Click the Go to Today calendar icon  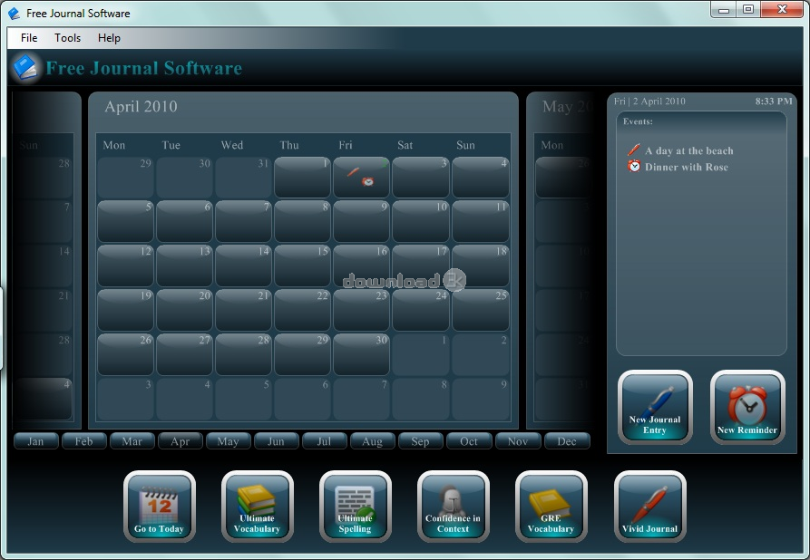159,507
